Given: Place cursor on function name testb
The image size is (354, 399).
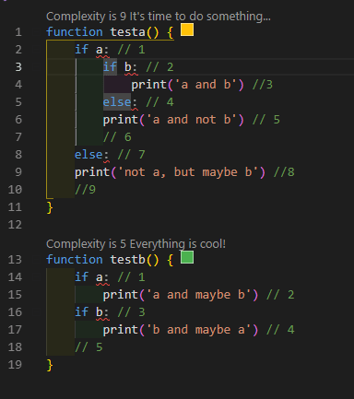Looking at the screenshot, I should 127,260.
